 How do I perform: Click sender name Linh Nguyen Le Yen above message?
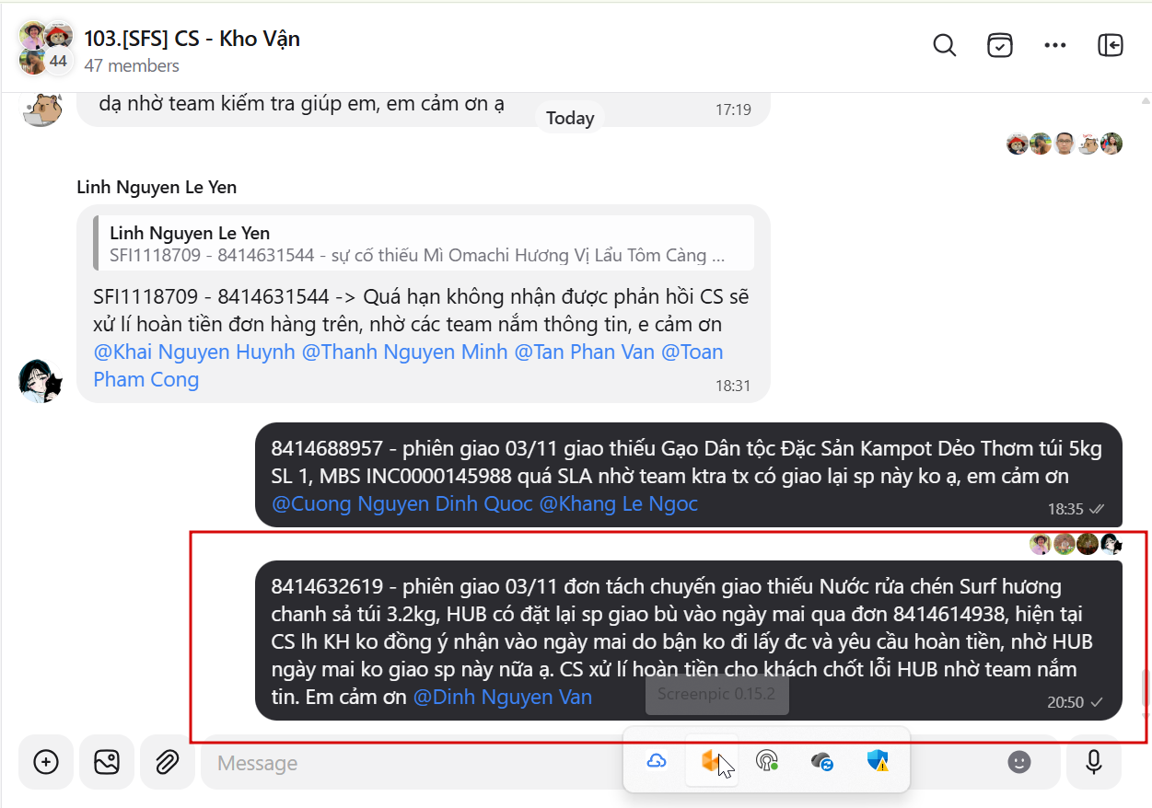pyautogui.click(x=157, y=187)
